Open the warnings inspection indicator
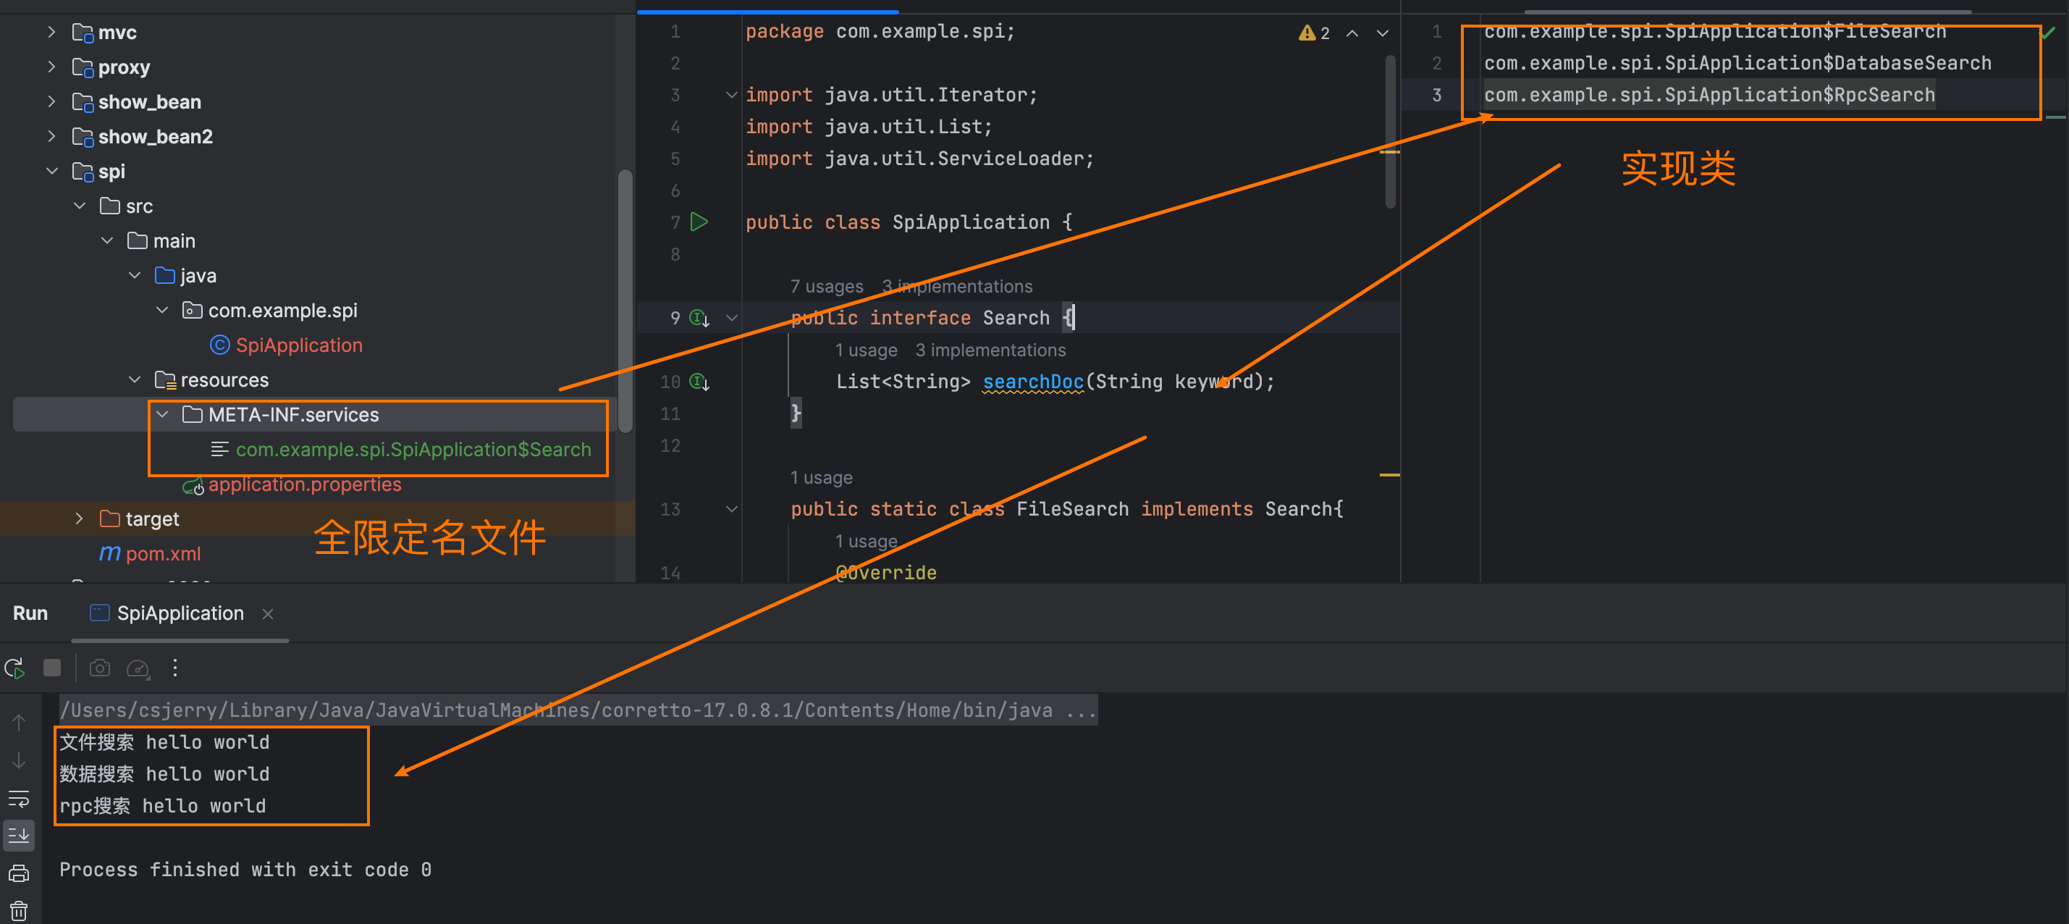 click(x=1314, y=33)
